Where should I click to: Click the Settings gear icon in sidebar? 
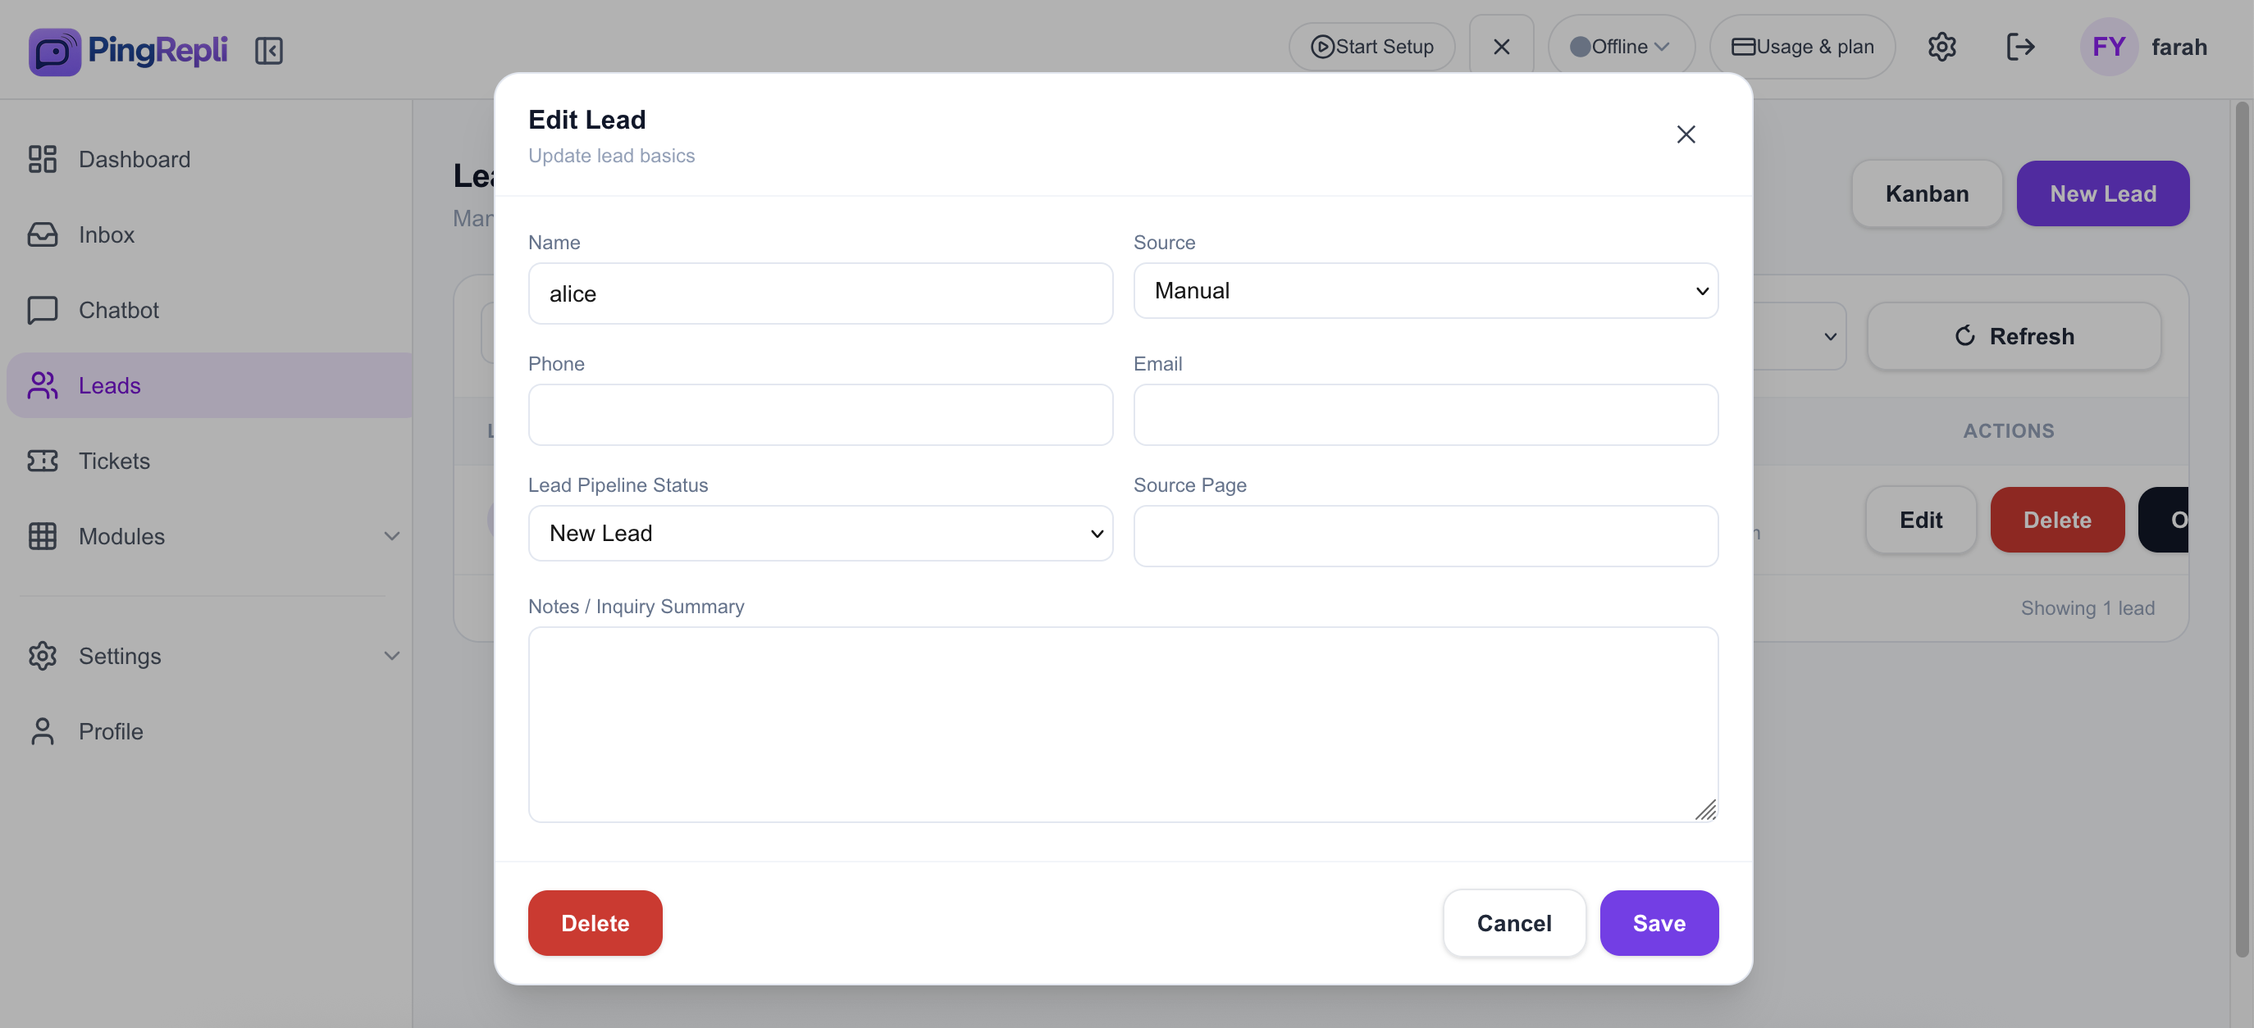click(x=42, y=656)
